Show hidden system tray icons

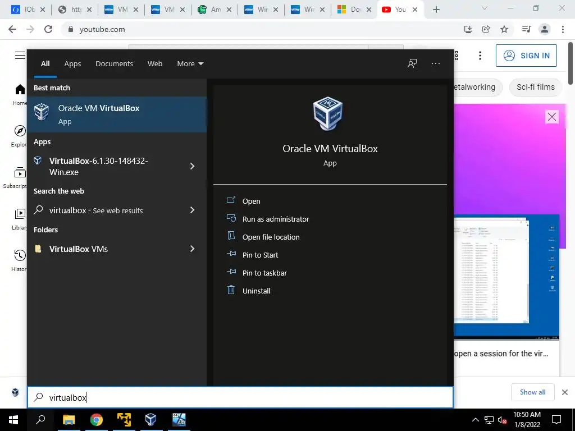pyautogui.click(x=475, y=420)
